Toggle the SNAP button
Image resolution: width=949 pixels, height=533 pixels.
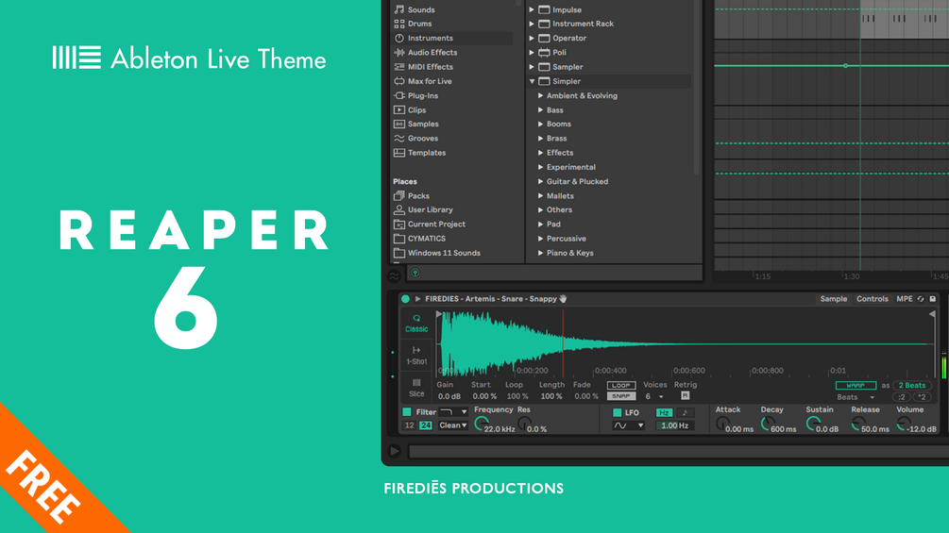(621, 396)
